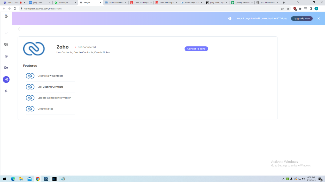The image size is (325, 182).
Task: Open the Windows notification center
Action: tap(320, 179)
